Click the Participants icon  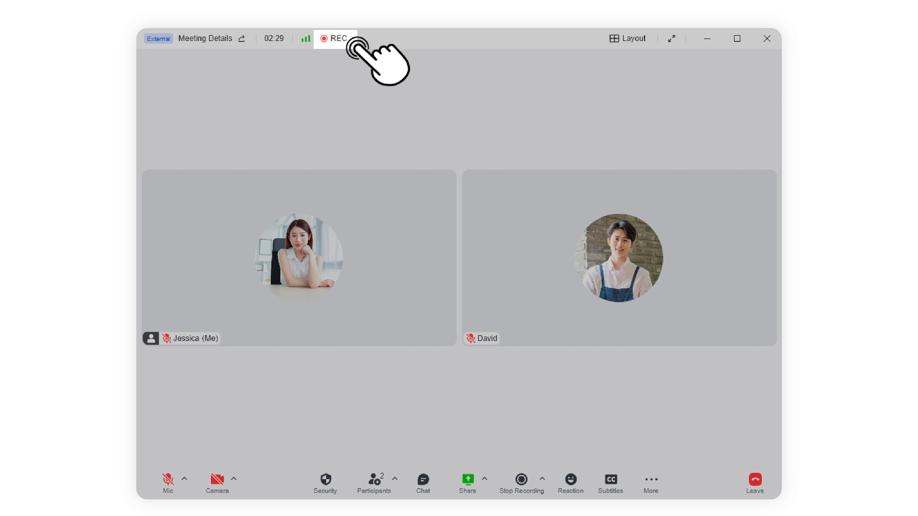(374, 479)
